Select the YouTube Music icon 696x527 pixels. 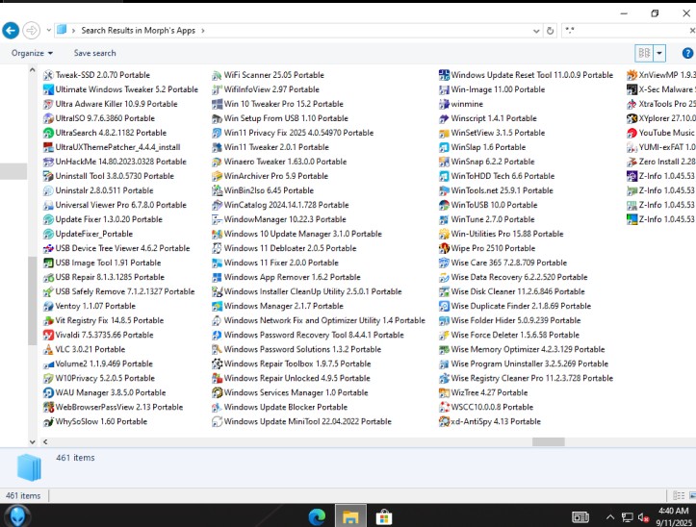point(632,133)
